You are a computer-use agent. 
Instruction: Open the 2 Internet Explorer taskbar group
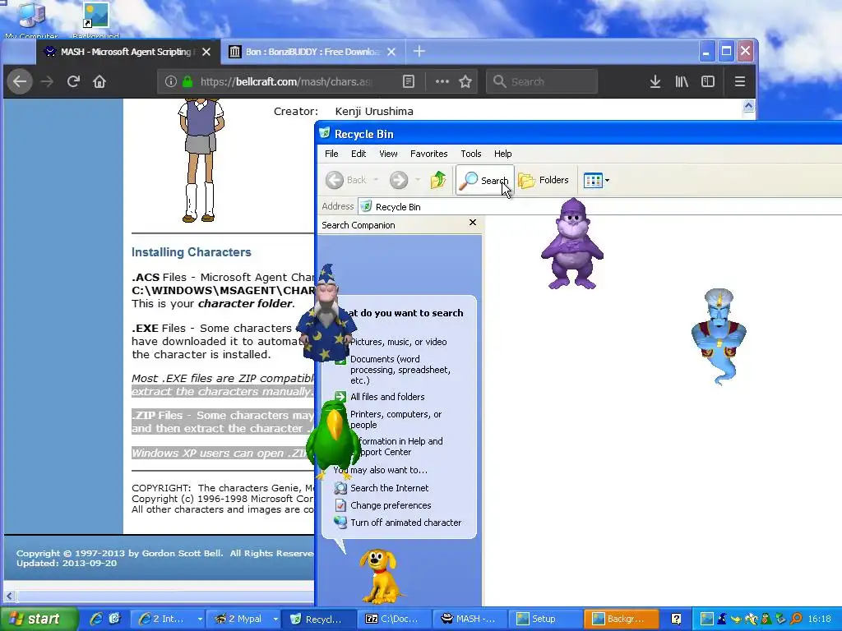click(168, 619)
